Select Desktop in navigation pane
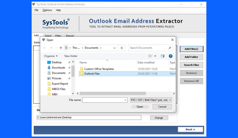The width and height of the screenshot is (238, 138). pos(57,62)
